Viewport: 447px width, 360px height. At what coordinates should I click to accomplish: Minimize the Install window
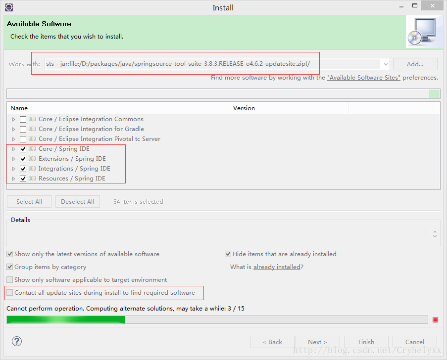tap(401, 6)
